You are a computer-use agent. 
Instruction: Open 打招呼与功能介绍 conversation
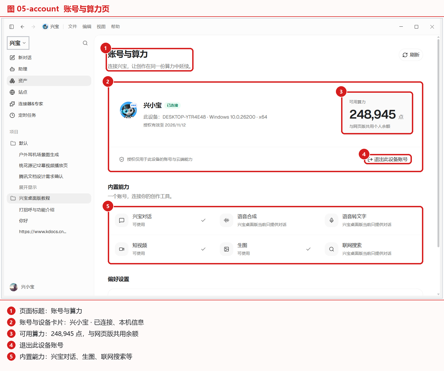tap(37, 210)
